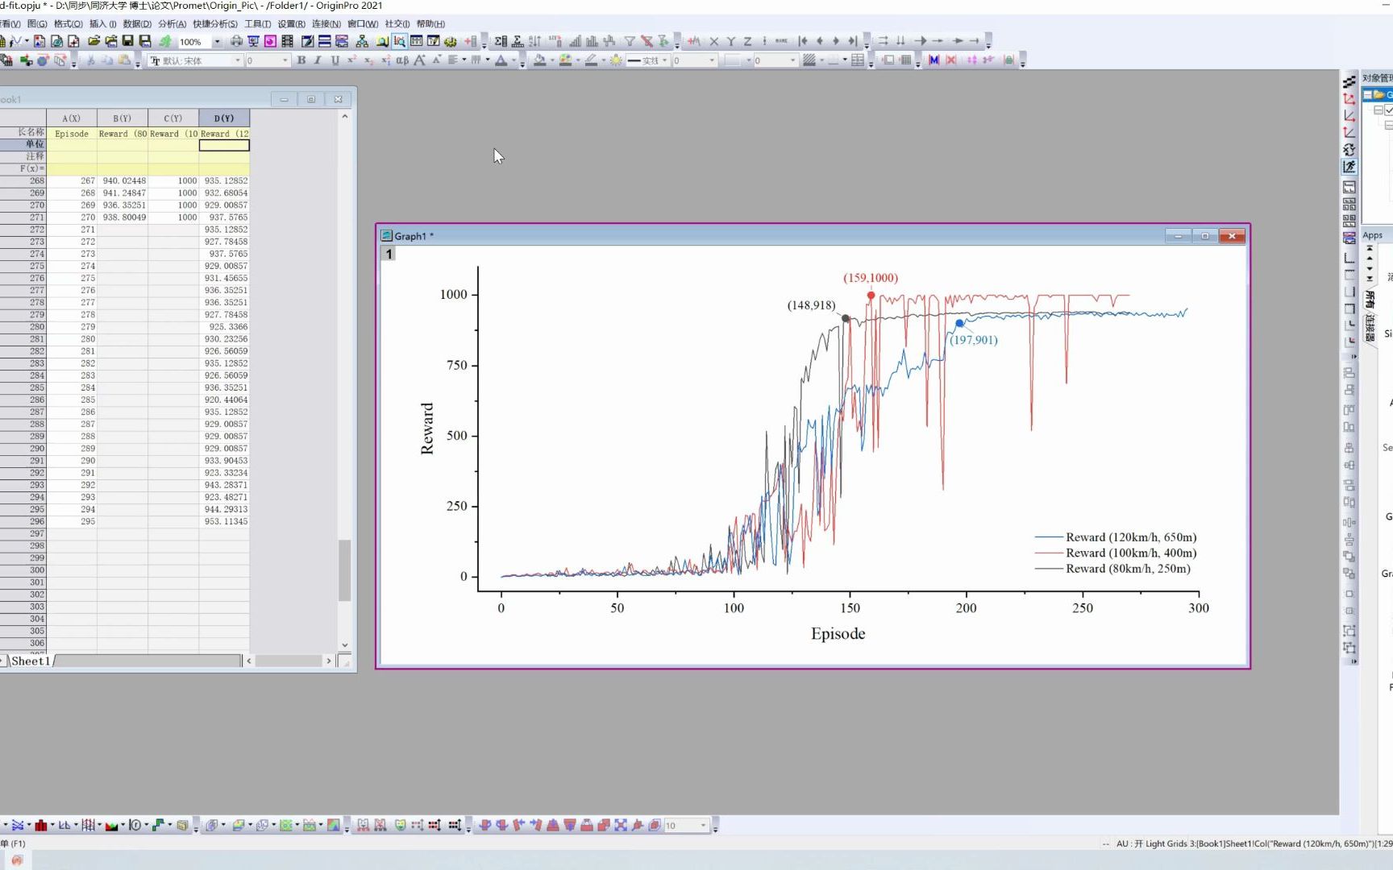Click the Remove filter icon

click(647, 41)
